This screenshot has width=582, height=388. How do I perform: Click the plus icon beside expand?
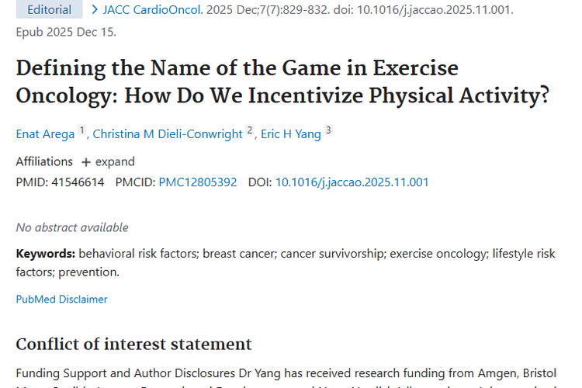tap(88, 162)
